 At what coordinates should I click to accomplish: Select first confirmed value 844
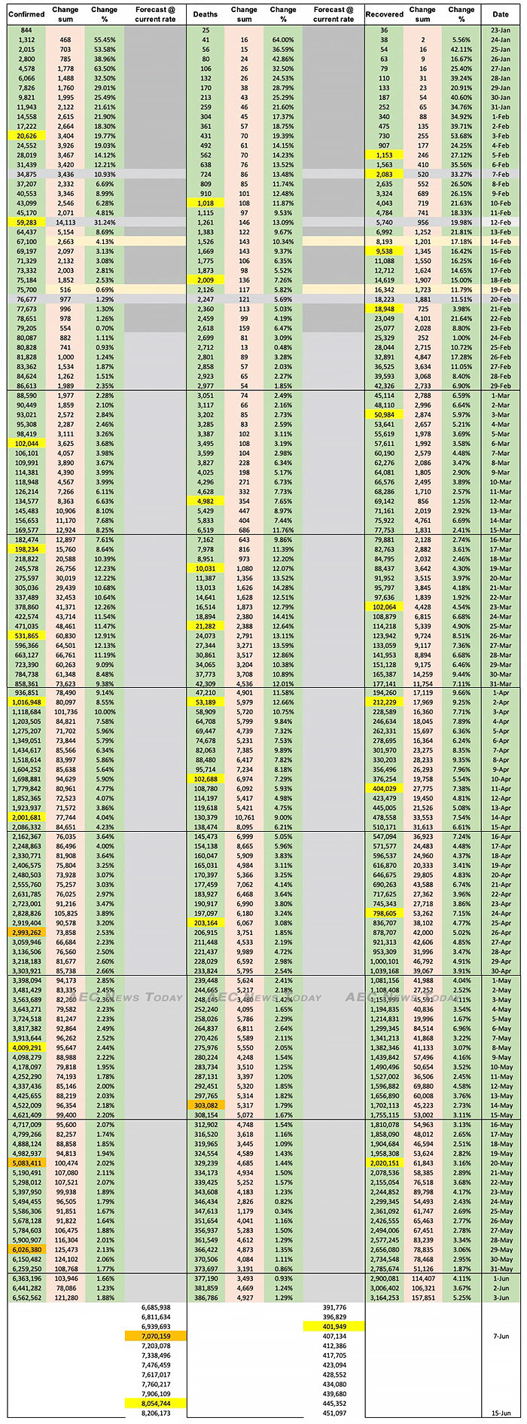tap(26, 30)
